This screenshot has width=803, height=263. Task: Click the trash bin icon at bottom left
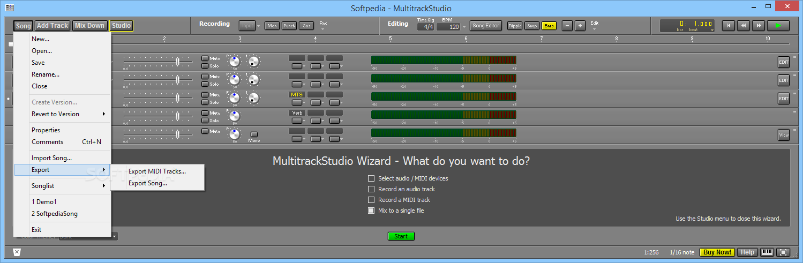coord(17,252)
